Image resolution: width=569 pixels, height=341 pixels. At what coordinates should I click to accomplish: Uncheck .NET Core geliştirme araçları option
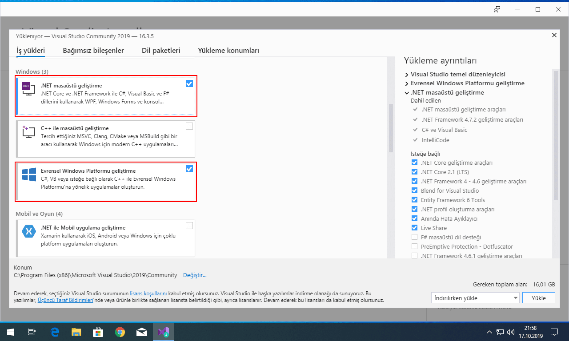pyautogui.click(x=414, y=163)
